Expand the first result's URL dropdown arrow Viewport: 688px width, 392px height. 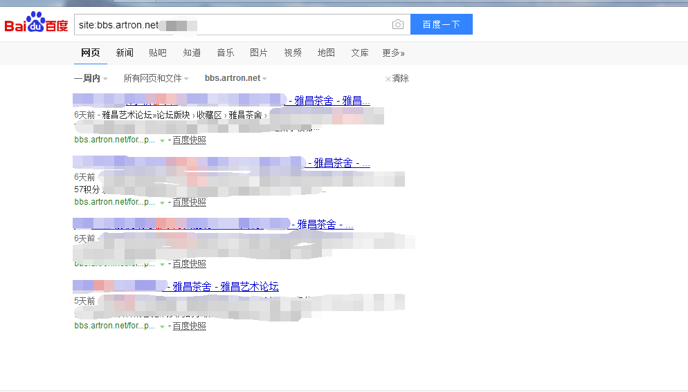(162, 141)
